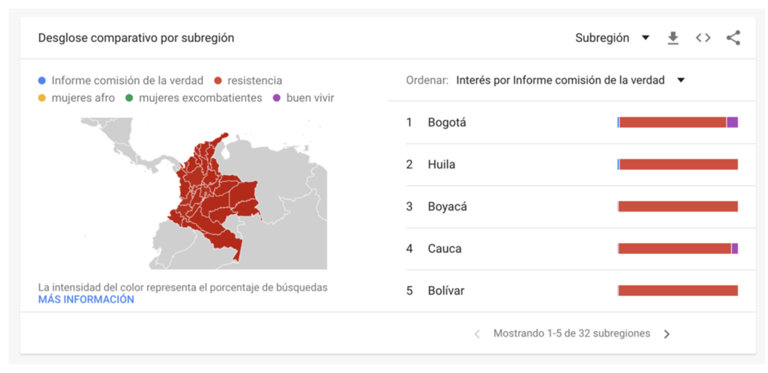
Task: Click the Bolívar subregion name
Action: click(445, 291)
